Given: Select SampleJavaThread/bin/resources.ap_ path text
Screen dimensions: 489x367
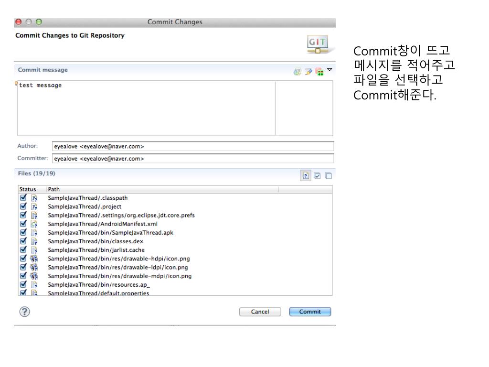Looking at the screenshot, I should click(x=98, y=285).
